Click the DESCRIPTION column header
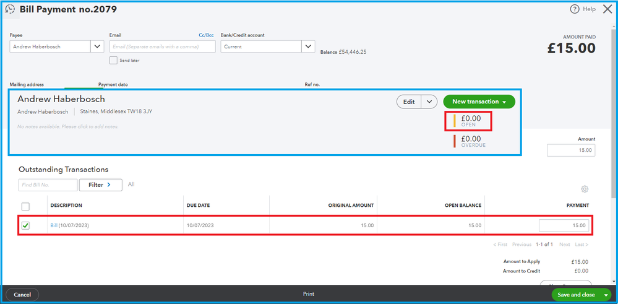Viewport: 618px width, 304px height. click(66, 206)
